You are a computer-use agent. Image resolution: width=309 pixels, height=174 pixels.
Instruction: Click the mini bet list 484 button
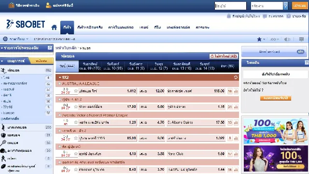click(x=274, y=52)
